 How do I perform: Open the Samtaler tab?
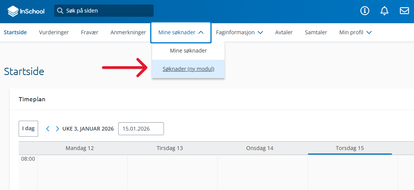click(x=316, y=32)
